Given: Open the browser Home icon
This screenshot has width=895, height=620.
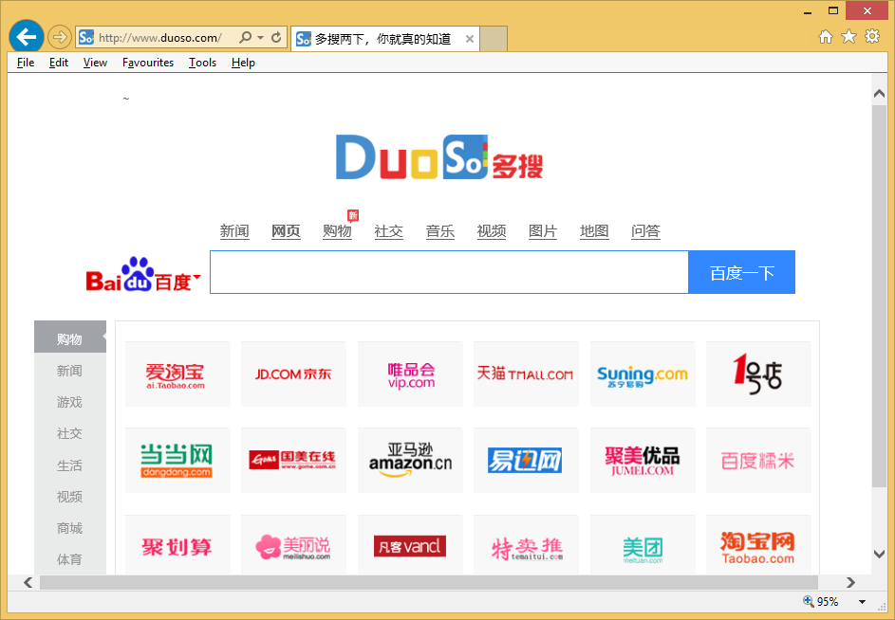Looking at the screenshot, I should tap(826, 37).
